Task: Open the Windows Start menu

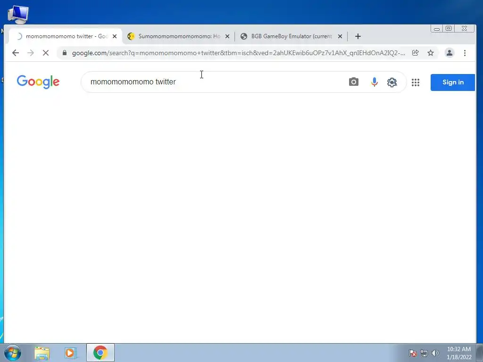Action: coord(13,353)
